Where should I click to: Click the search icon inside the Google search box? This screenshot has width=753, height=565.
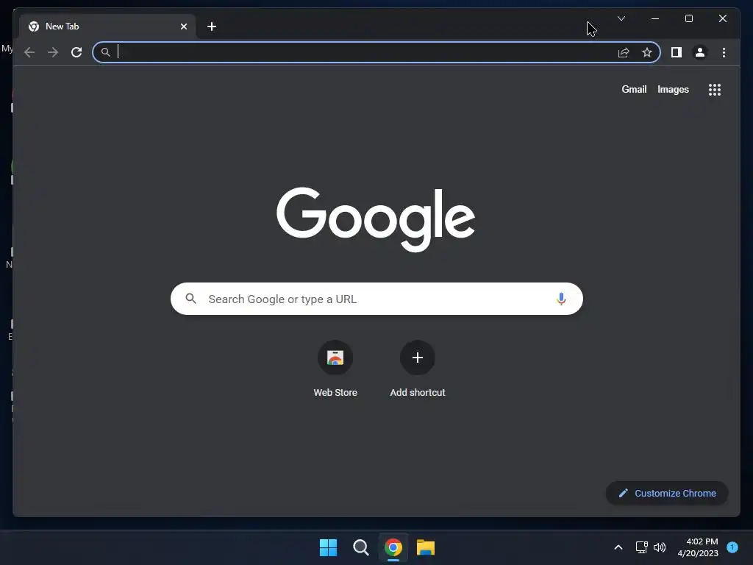pos(190,299)
